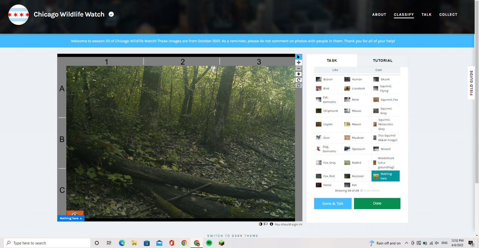Click the green Done button
The width and height of the screenshot is (479, 248).
coord(377,203)
